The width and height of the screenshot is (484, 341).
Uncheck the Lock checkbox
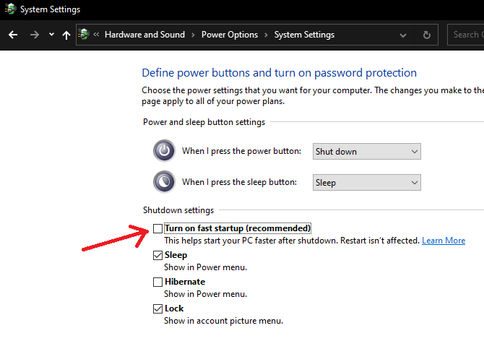[x=157, y=308]
